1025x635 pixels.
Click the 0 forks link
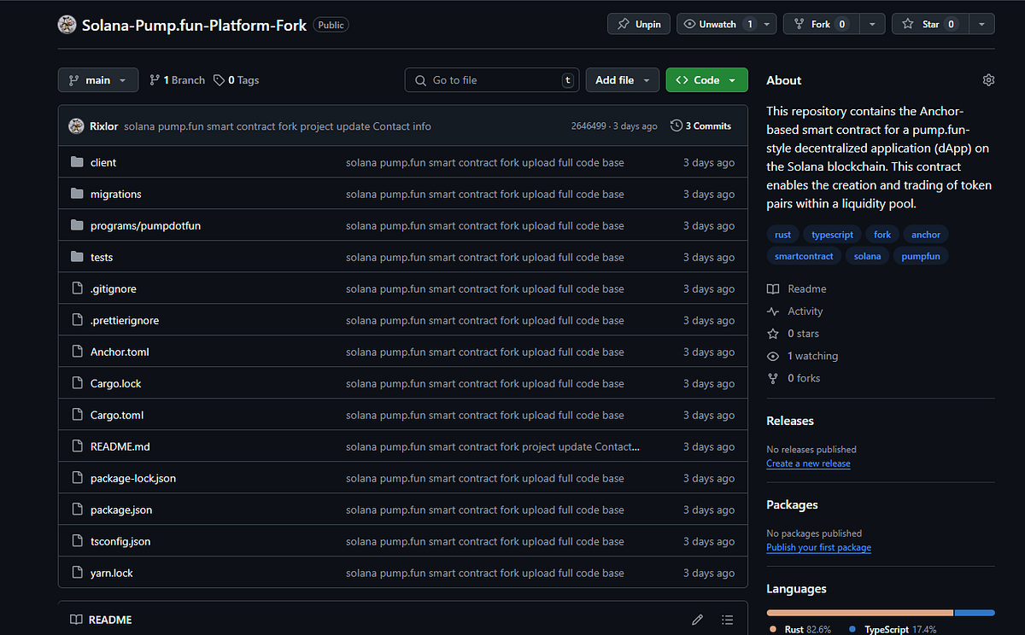coord(794,378)
